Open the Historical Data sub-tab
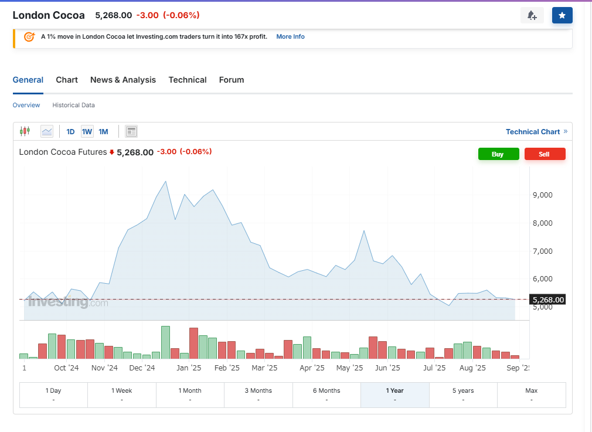The width and height of the screenshot is (592, 432). (73, 106)
